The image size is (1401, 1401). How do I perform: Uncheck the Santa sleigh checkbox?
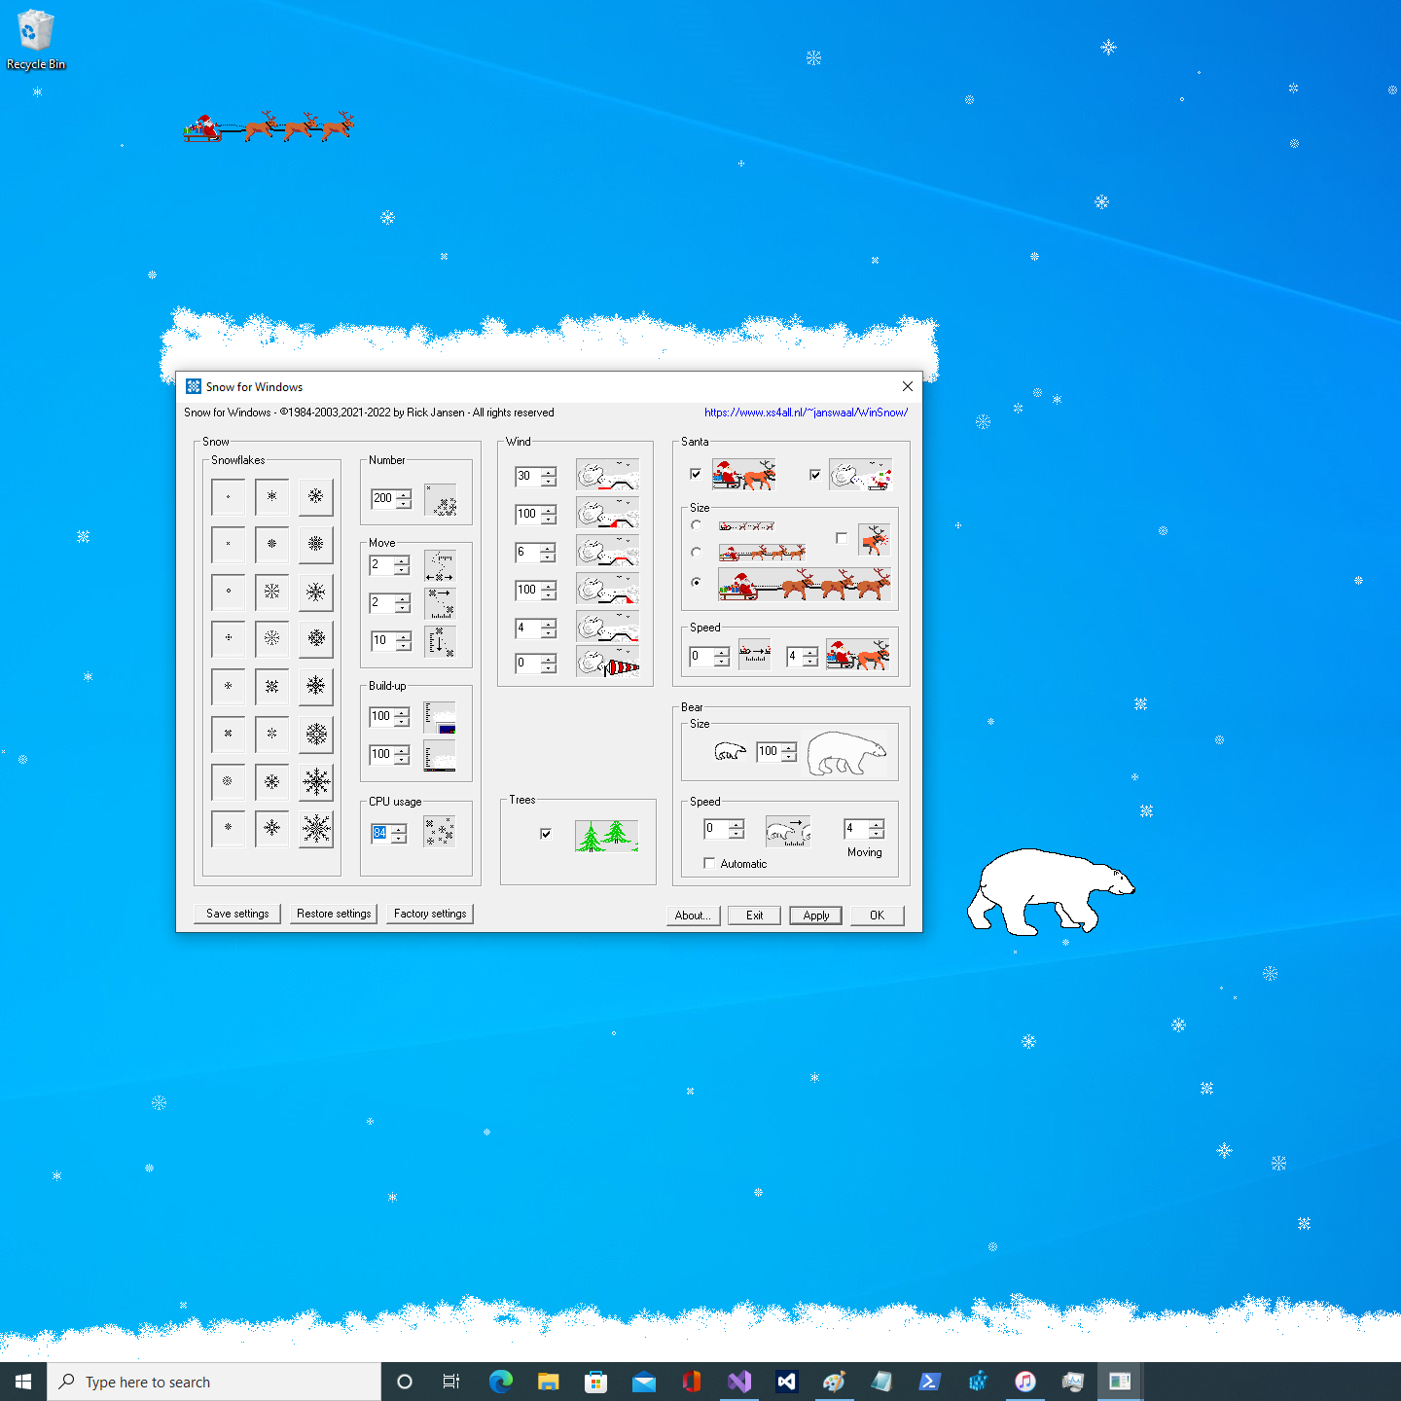[x=696, y=475]
